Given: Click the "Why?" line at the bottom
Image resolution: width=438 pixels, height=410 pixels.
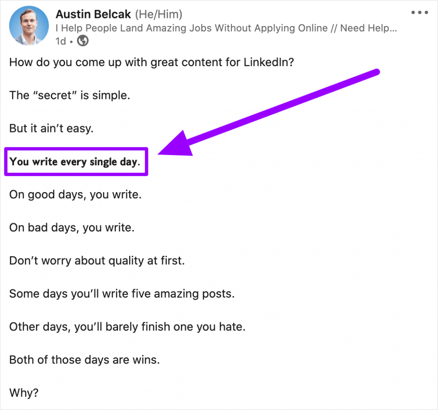Looking at the screenshot, I should pyautogui.click(x=24, y=392).
